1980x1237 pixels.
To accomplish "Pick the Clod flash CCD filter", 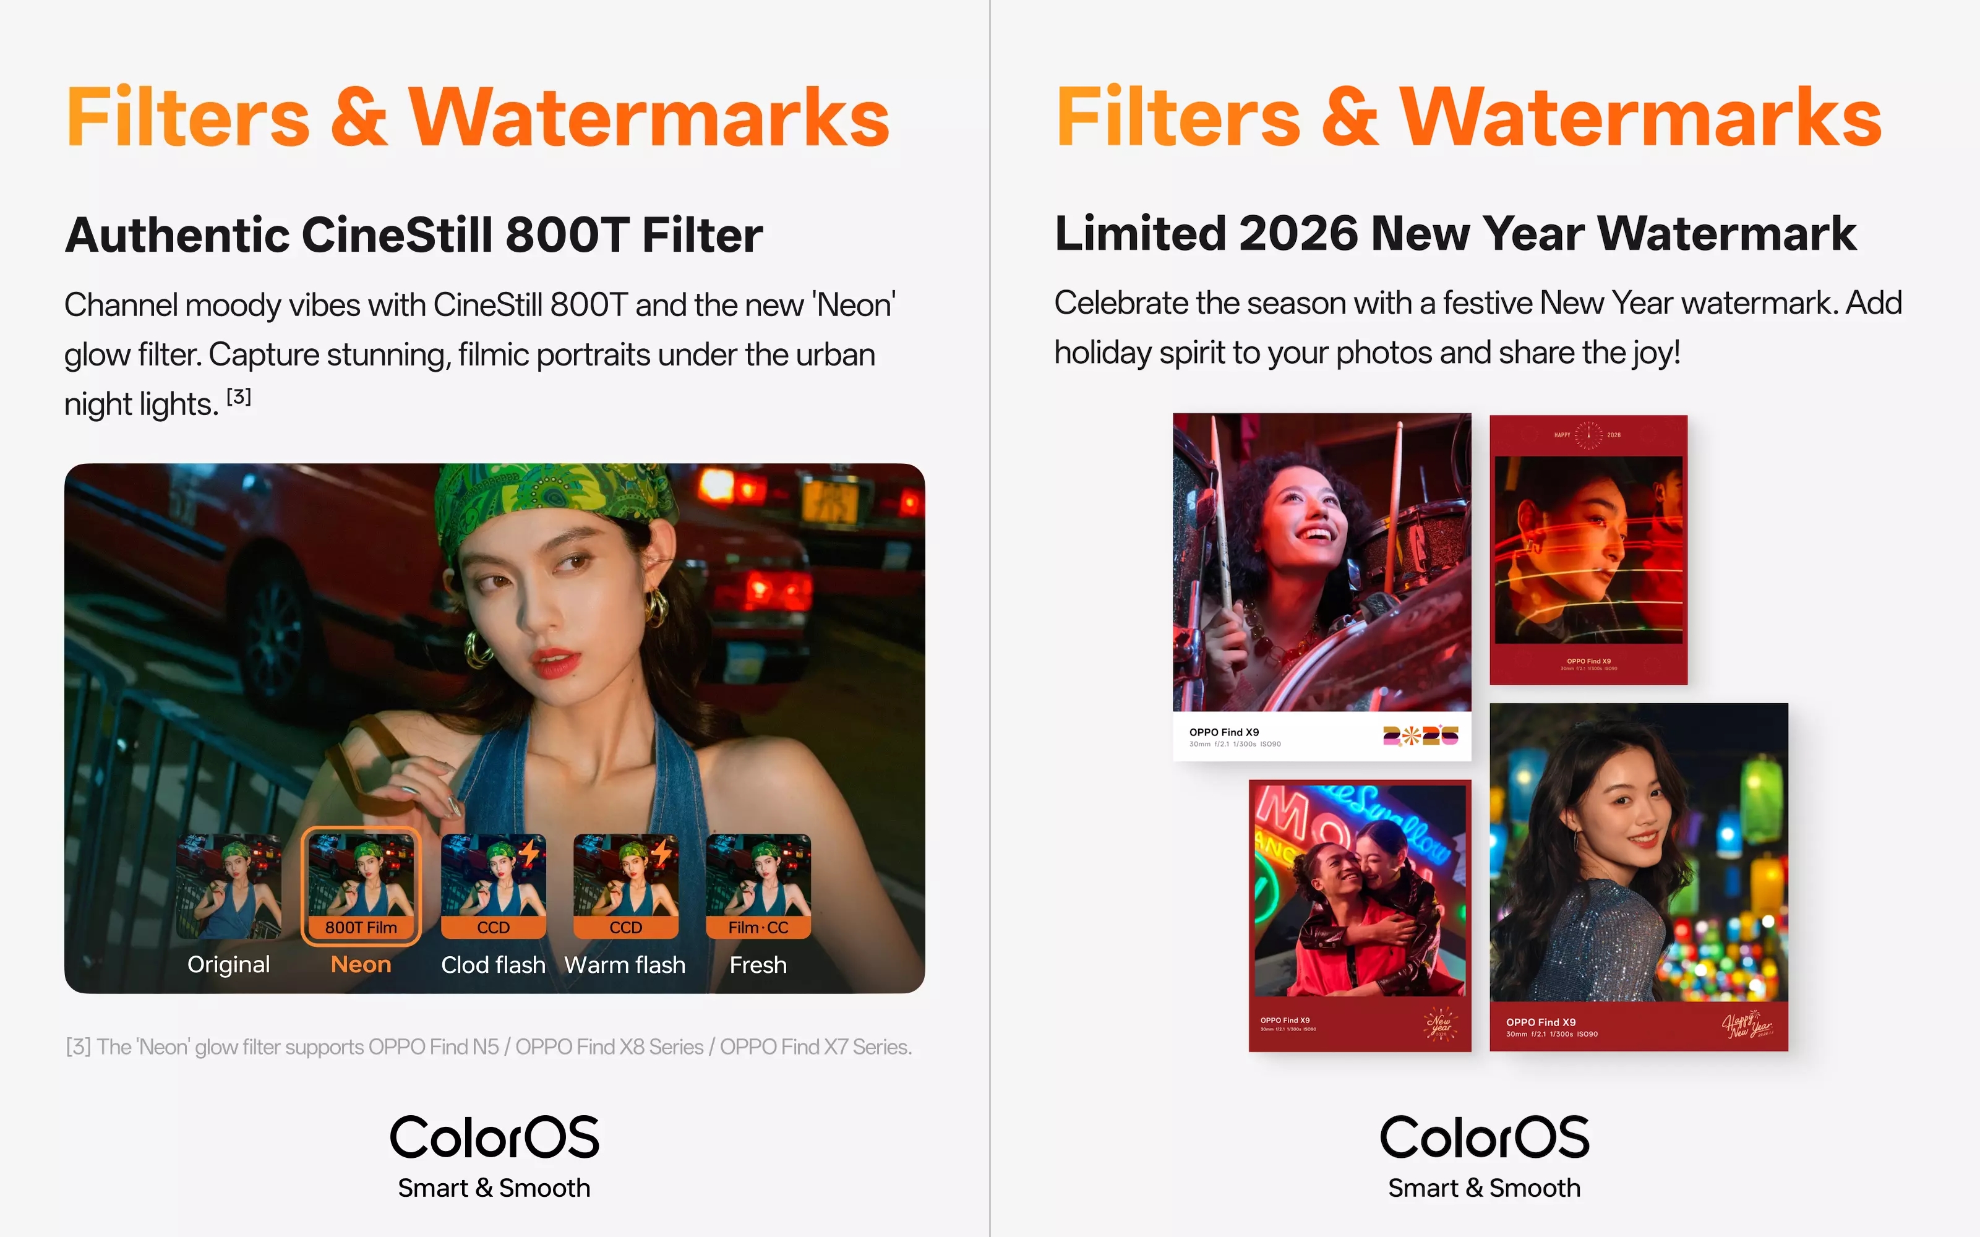I will click(494, 886).
